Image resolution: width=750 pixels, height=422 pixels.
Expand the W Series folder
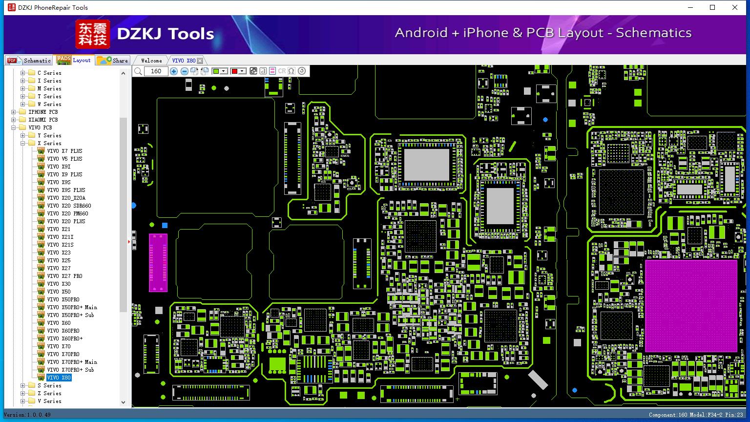[x=22, y=104]
